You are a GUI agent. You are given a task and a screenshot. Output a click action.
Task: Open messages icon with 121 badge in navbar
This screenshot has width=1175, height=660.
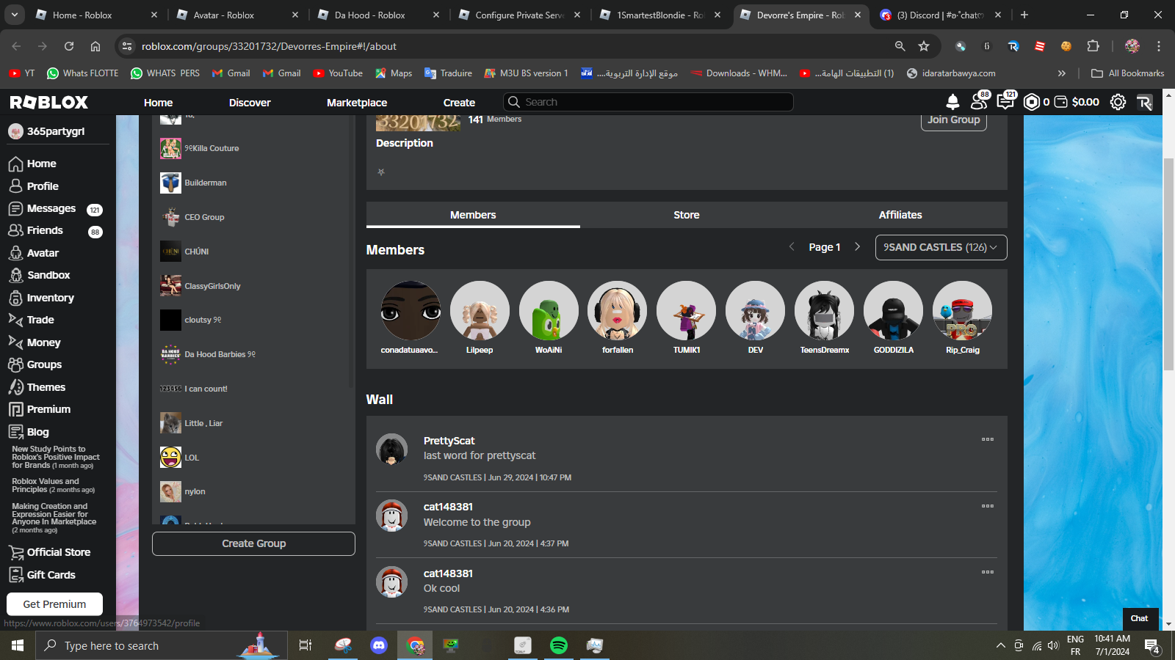click(x=1005, y=102)
